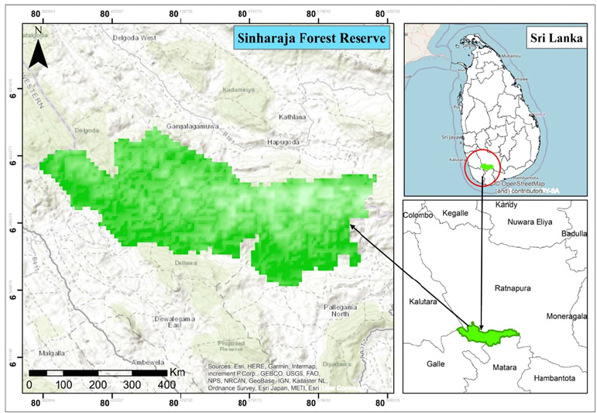Click the 400 value on the scale bar
This screenshot has height=413, width=597.
[x=165, y=385]
